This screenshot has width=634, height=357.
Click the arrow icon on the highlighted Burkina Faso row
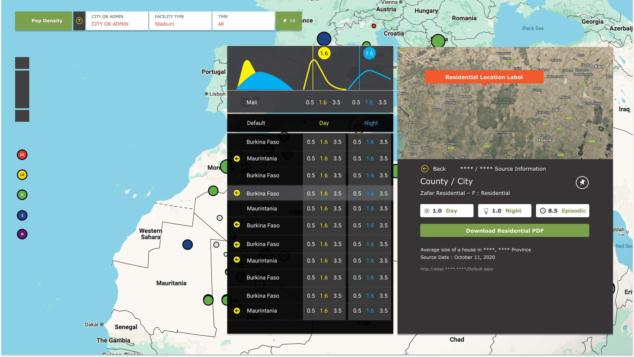tap(237, 193)
